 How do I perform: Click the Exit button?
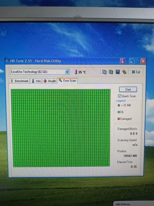point(136,72)
